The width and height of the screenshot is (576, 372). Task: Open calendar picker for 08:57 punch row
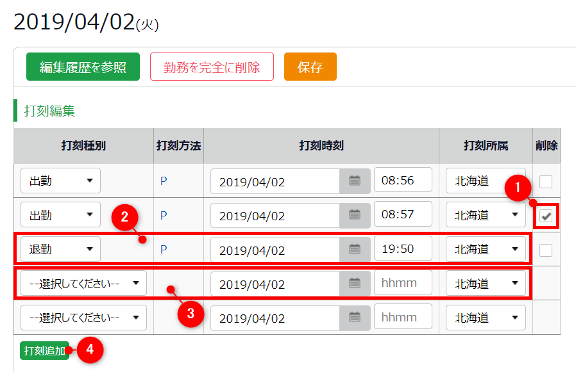click(355, 215)
